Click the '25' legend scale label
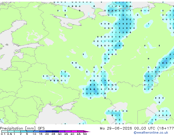The image size is (174, 135). pos(53,134)
